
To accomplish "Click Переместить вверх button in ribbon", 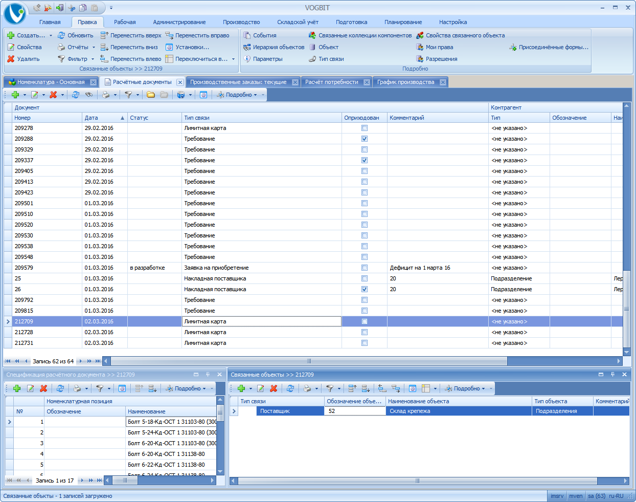I will pyautogui.click(x=131, y=35).
